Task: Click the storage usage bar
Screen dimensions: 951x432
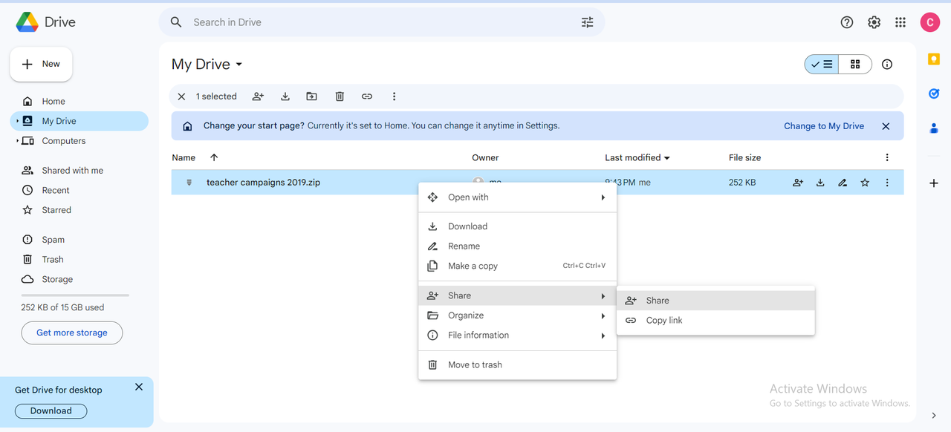Action: tap(75, 295)
